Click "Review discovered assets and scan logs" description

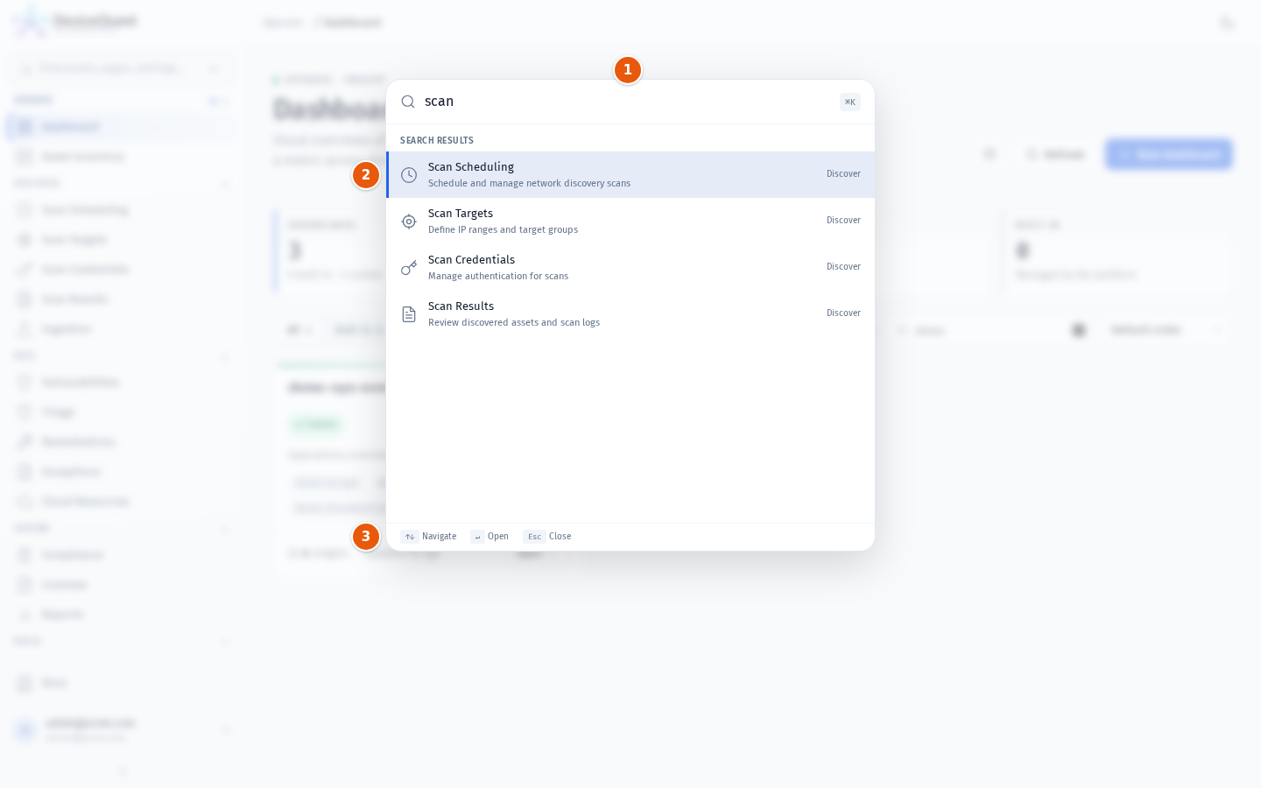514,323
